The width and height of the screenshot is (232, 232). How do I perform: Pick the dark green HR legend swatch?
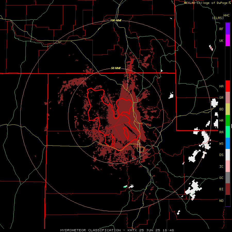click(x=228, y=121)
